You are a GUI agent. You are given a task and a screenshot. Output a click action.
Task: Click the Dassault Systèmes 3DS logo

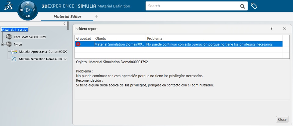coord(8,6)
